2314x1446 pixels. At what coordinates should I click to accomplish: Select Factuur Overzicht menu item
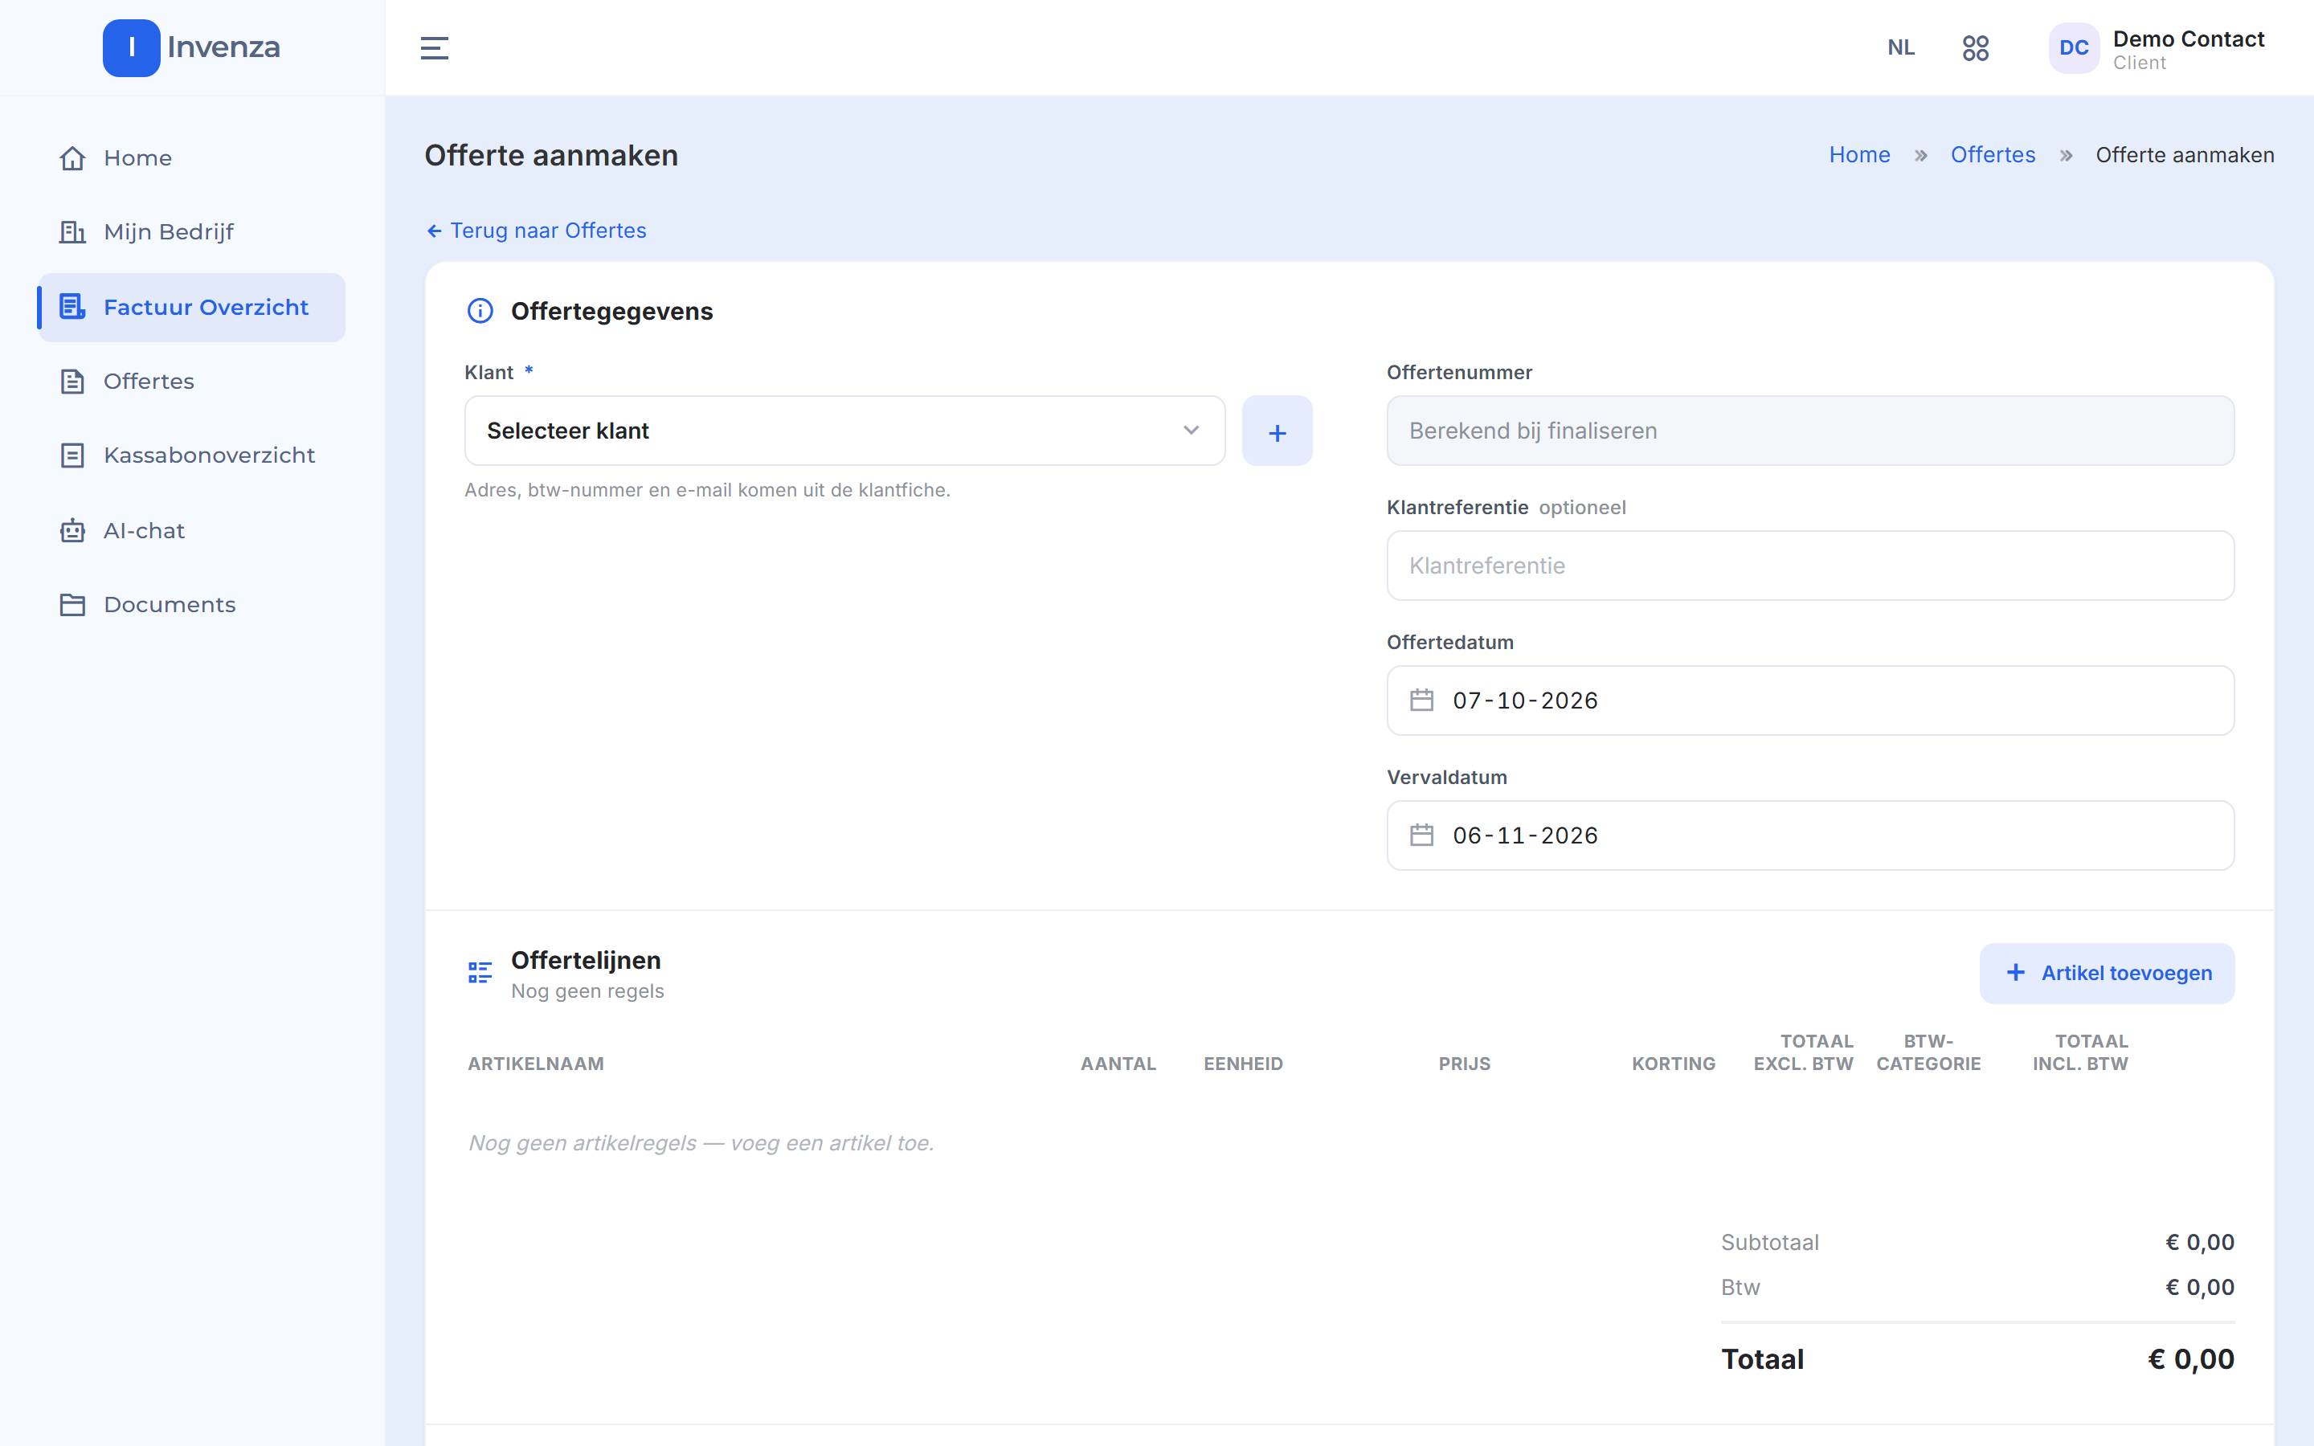[x=191, y=307]
